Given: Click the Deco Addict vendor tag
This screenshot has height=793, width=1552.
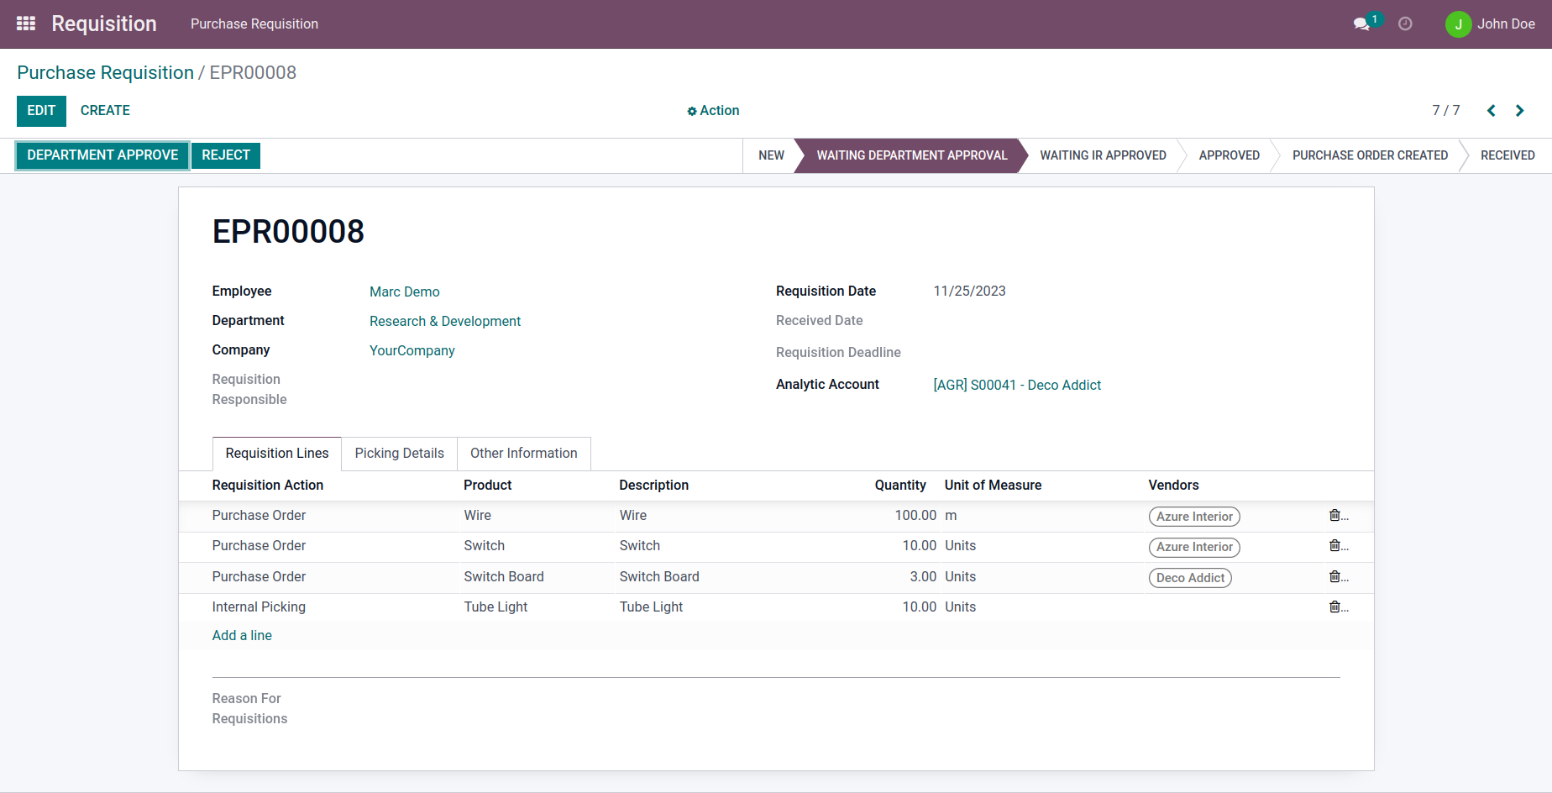Looking at the screenshot, I should pyautogui.click(x=1190, y=578).
